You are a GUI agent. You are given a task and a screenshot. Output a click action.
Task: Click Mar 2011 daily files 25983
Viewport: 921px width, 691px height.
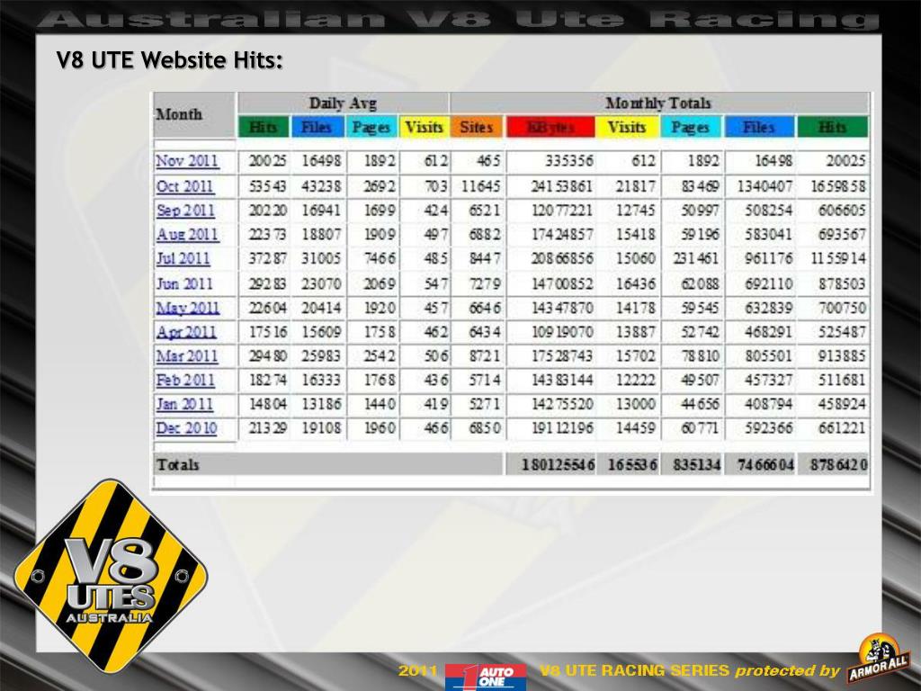click(x=321, y=356)
